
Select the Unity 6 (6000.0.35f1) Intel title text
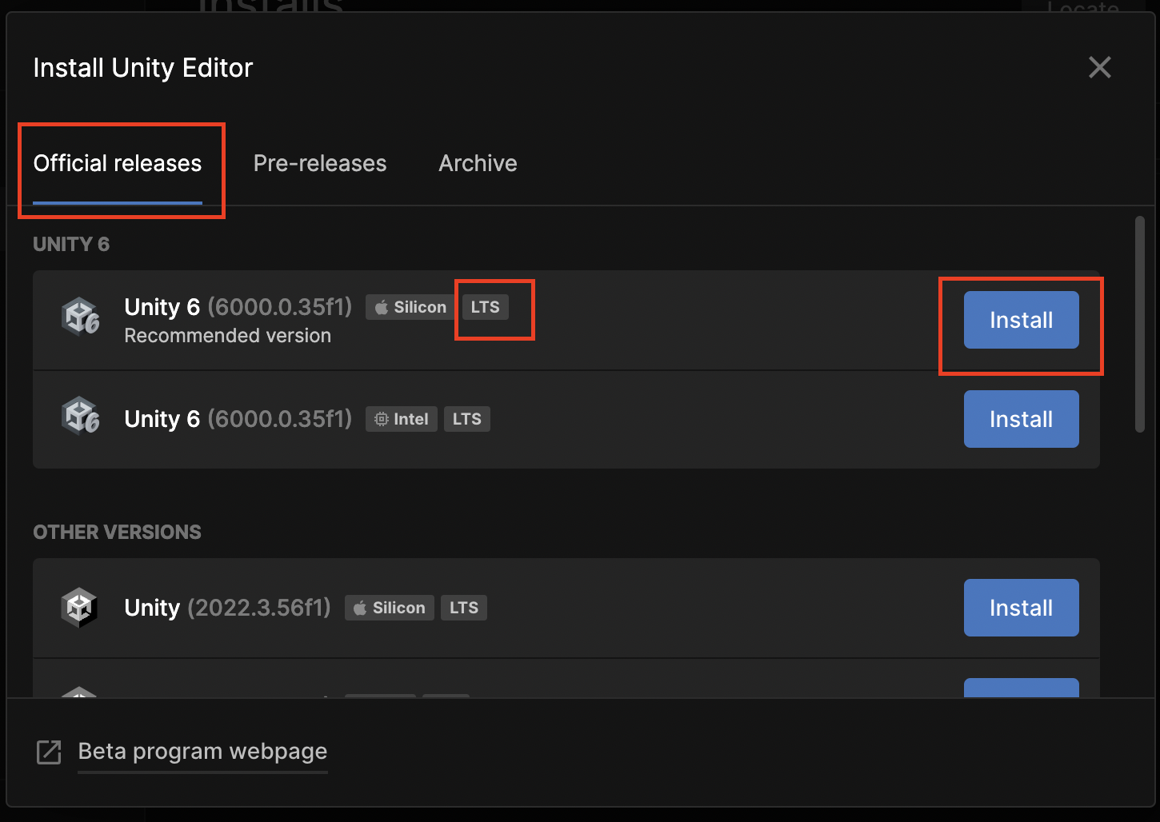coord(238,419)
